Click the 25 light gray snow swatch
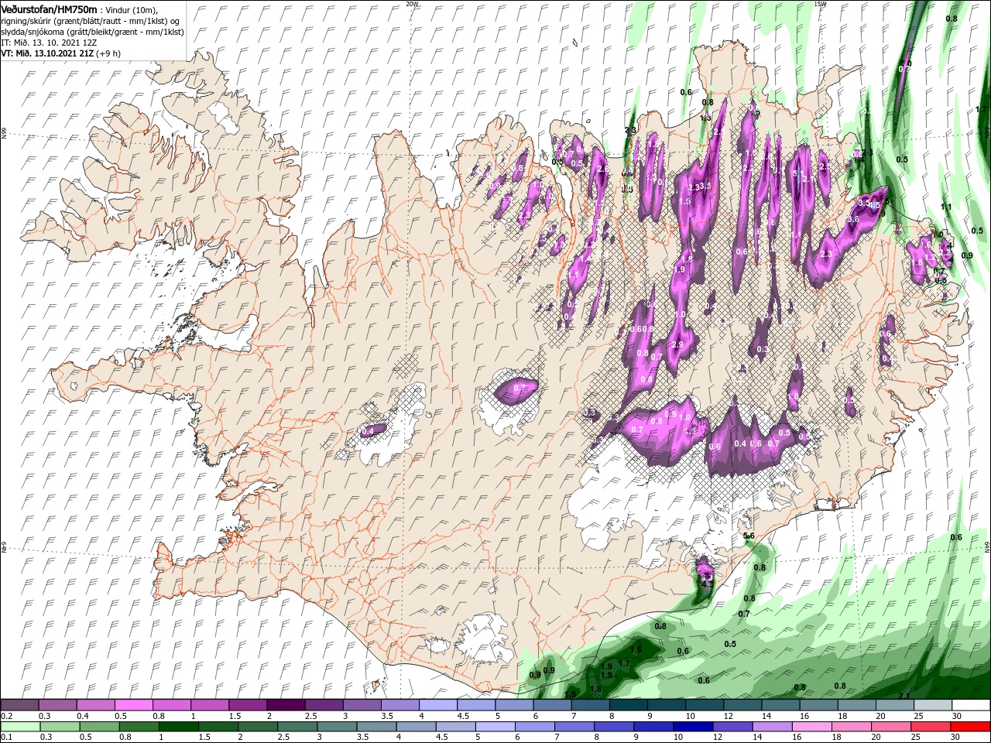The image size is (991, 743). click(x=932, y=705)
